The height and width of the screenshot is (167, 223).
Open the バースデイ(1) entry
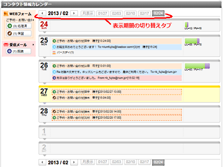tap(65, 52)
